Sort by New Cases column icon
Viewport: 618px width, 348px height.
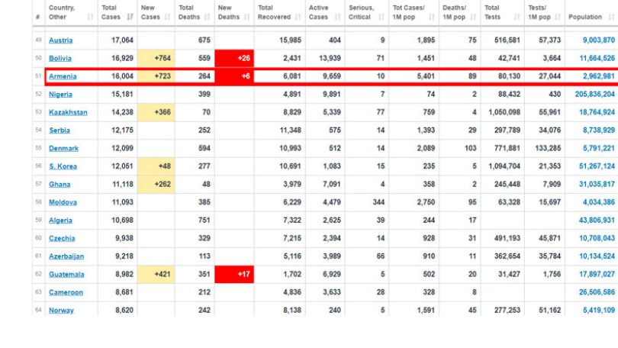pos(168,17)
